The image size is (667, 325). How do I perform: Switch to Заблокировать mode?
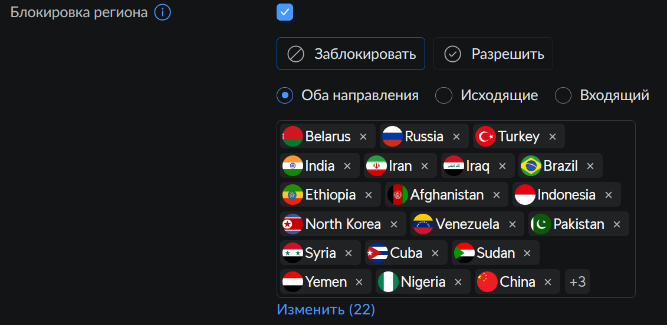coord(351,54)
